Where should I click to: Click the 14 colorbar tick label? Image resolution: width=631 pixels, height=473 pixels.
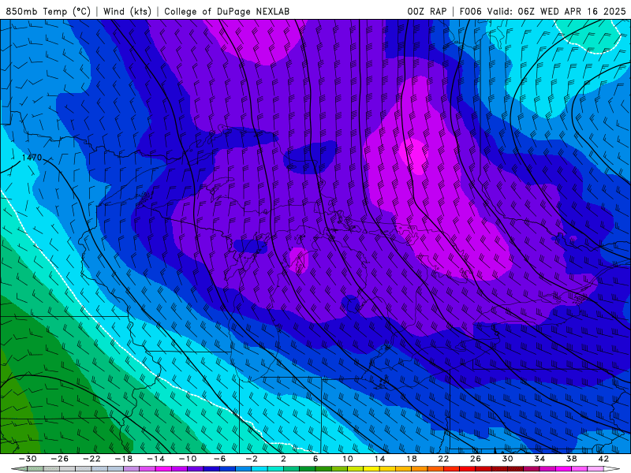click(379, 459)
